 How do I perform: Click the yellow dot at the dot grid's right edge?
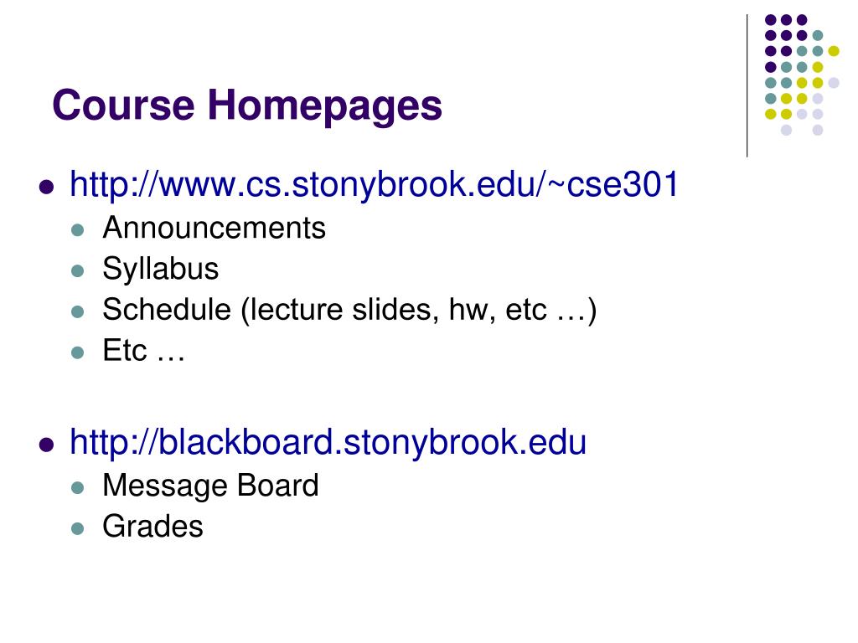(834, 51)
